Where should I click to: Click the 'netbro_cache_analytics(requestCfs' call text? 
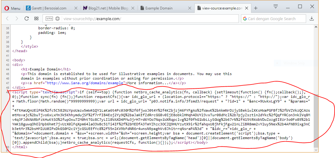99,142
